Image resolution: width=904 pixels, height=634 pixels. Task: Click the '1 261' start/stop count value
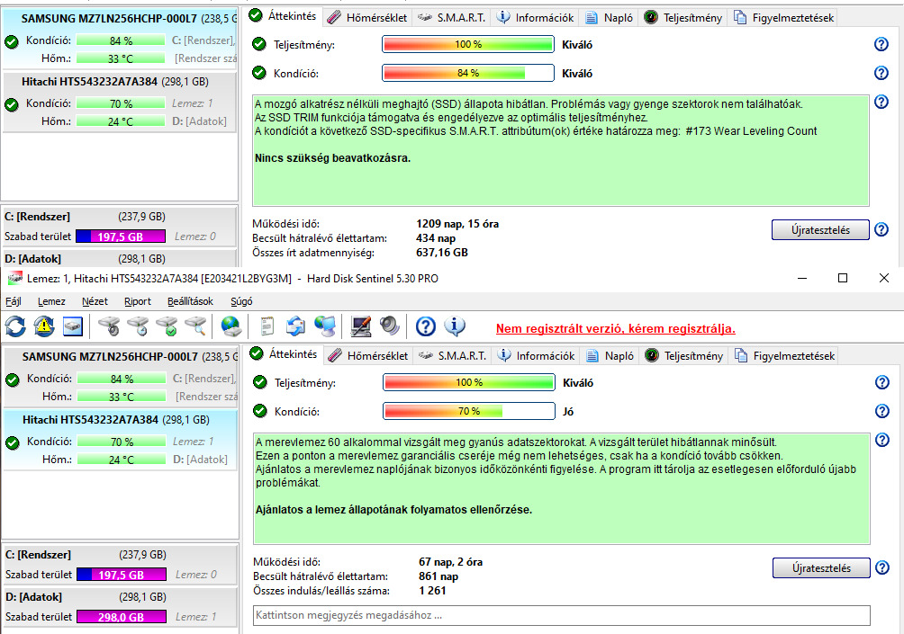[432, 591]
